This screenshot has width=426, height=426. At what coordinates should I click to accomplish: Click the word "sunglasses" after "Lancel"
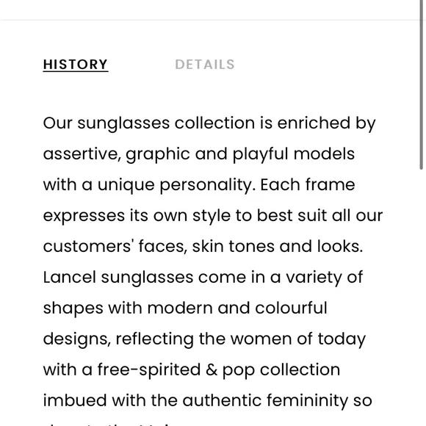(x=147, y=278)
